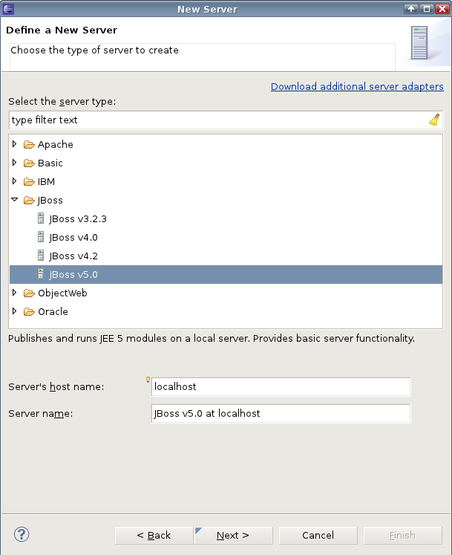Click the JBoss v3.2.3 server icon
Viewport: 452px width, 555px height.
(41, 218)
